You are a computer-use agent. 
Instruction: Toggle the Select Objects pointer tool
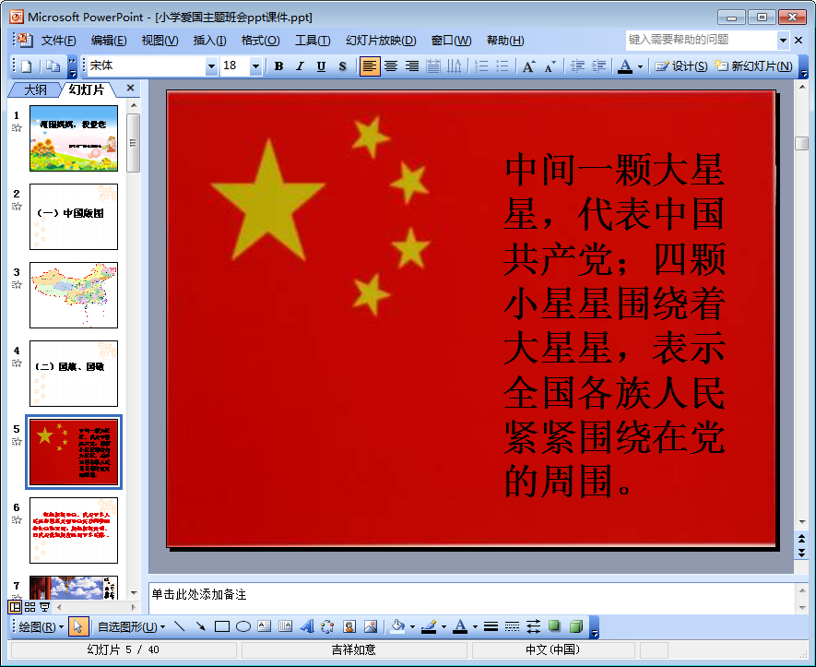click(x=78, y=626)
